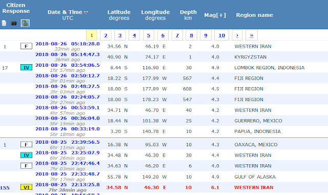Click PAPUA, INDONESIA region text

[x=257, y=131]
